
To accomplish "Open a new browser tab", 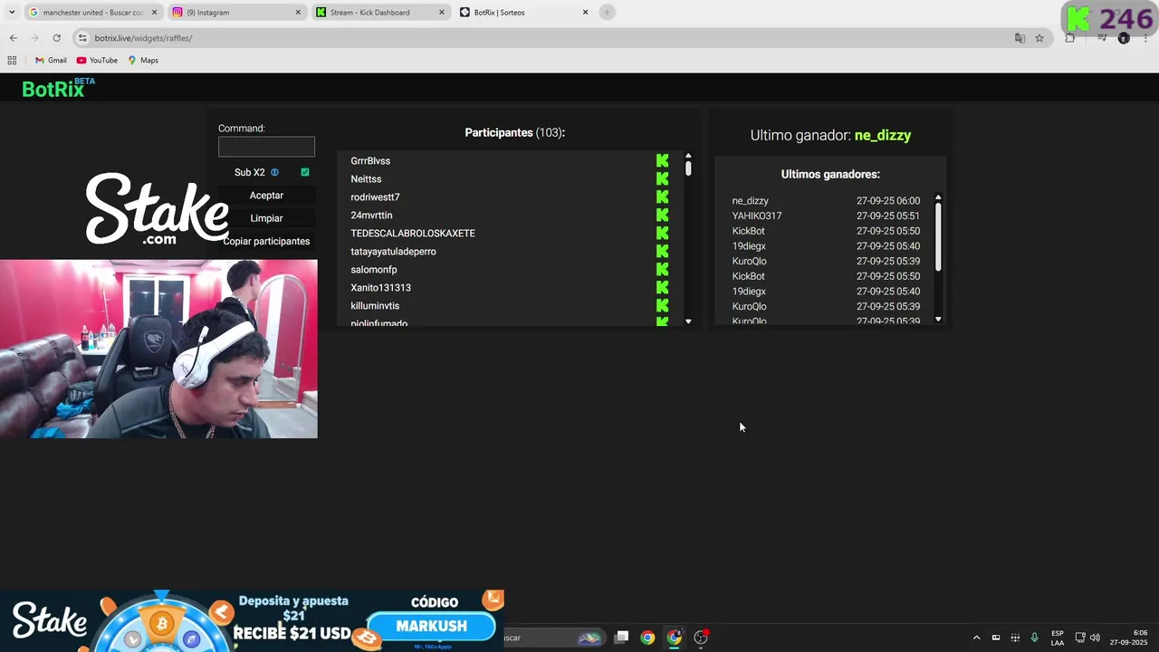I will pyautogui.click(x=608, y=13).
